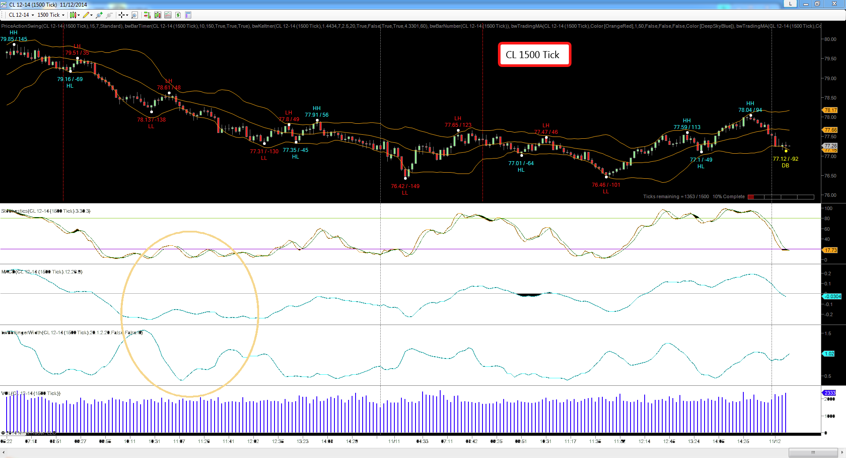Click the scrollbar right arrow
The height and width of the screenshot is (458, 846).
tap(842, 453)
